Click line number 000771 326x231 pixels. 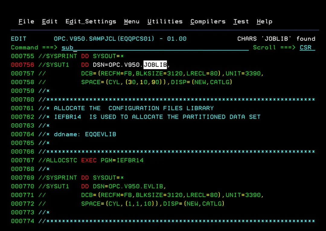click(22, 195)
